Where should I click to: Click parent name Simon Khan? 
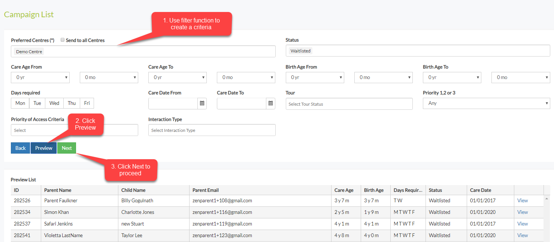(x=57, y=212)
